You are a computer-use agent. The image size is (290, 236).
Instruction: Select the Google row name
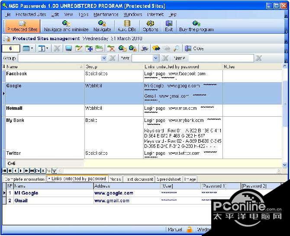coord(14,86)
